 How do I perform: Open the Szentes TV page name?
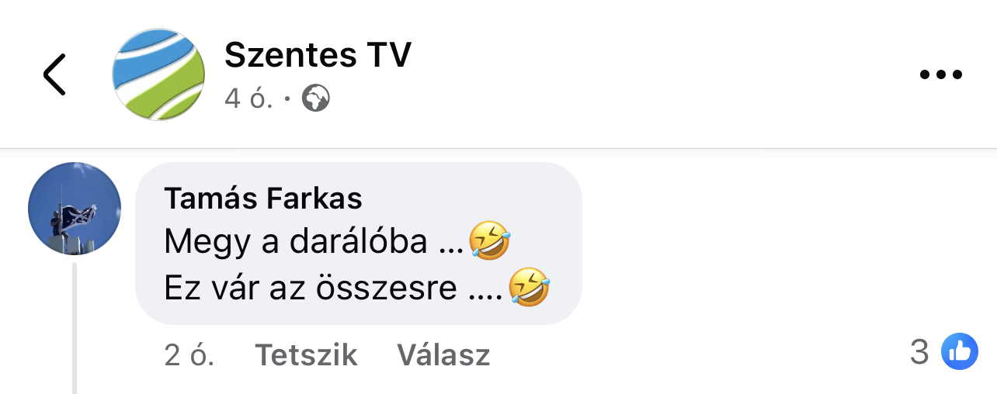coord(318,55)
